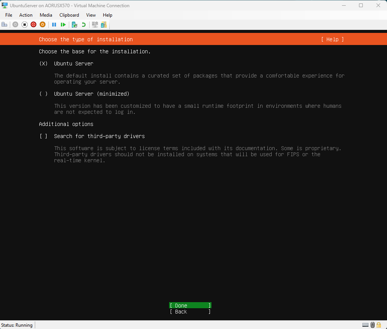The width and height of the screenshot is (387, 329).
Task: Click the red Shut Down icon
Action: point(34,25)
